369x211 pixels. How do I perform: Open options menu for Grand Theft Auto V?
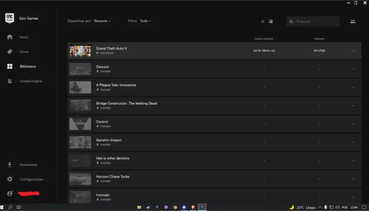click(353, 51)
